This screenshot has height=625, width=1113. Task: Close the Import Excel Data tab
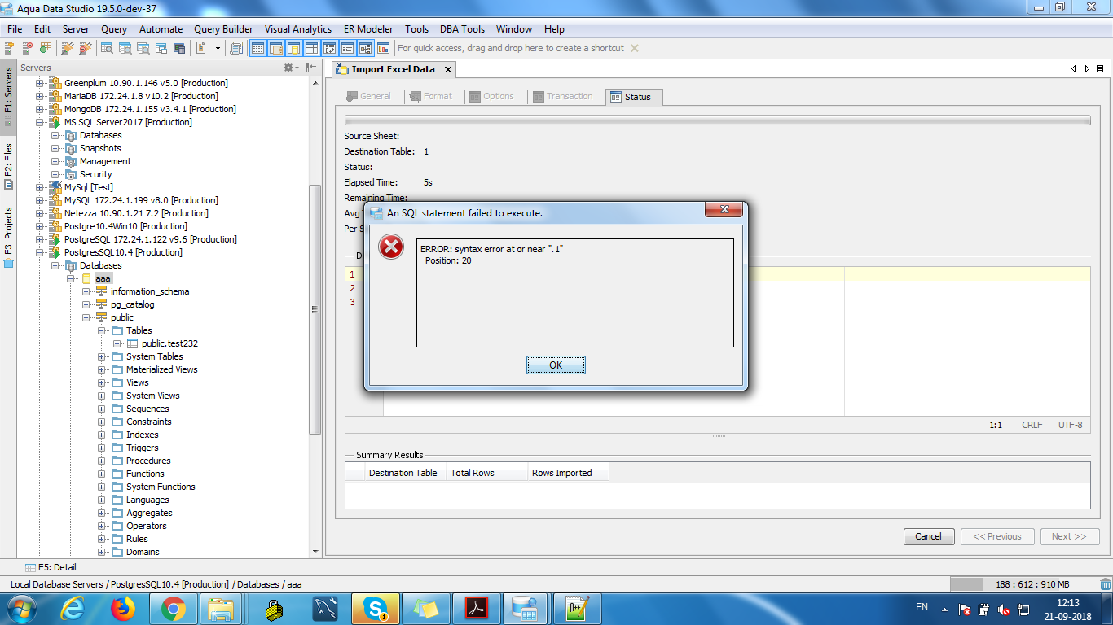coord(448,70)
